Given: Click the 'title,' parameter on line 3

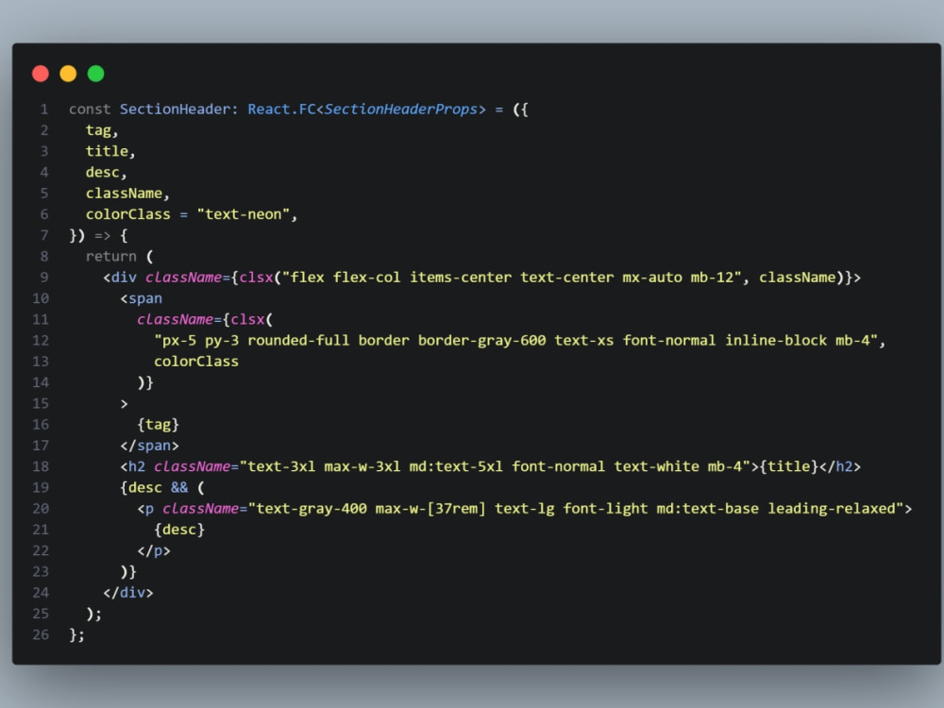Looking at the screenshot, I should click(x=110, y=151).
